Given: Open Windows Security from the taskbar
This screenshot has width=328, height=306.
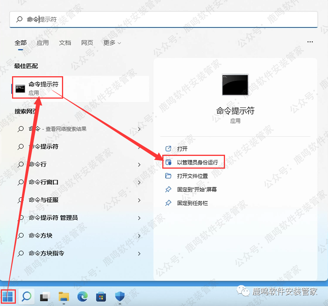Looking at the screenshot, I should pos(119,296).
